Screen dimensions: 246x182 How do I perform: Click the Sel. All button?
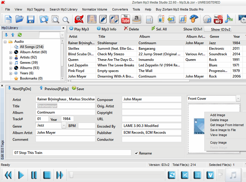tap(159, 29)
